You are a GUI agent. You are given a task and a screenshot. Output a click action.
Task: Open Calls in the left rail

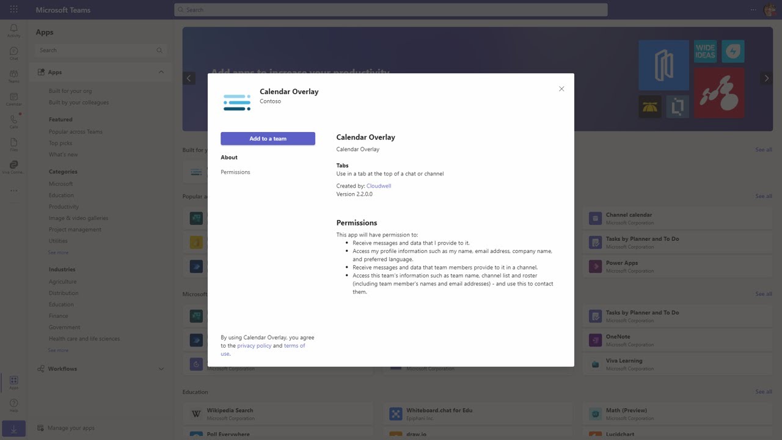pyautogui.click(x=13, y=122)
